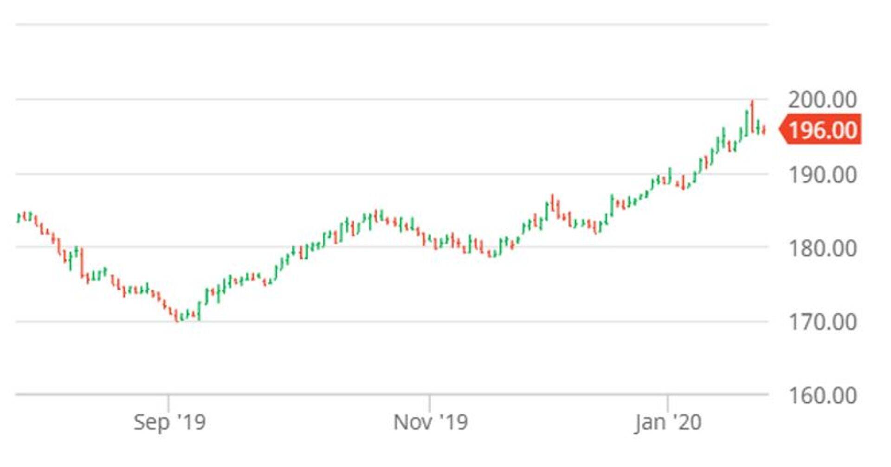Click the first green candle at chart's left edge
This screenshot has height=467, width=891.
[19, 217]
